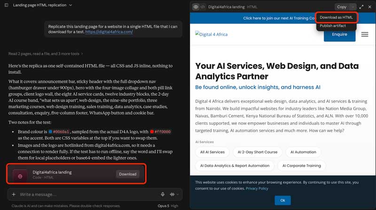Expand the 'Read 2 pages, read a file' tool summary
Image resolution: width=376 pixels, height=210 pixels.
point(46,54)
